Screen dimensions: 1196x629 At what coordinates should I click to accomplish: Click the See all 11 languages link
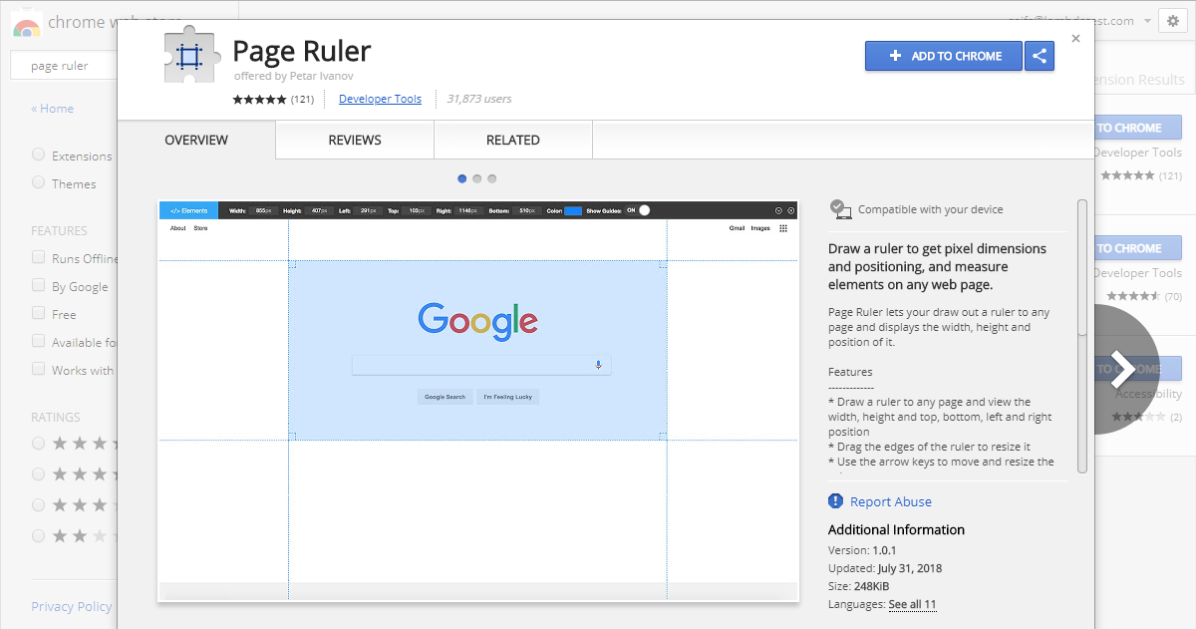912,604
